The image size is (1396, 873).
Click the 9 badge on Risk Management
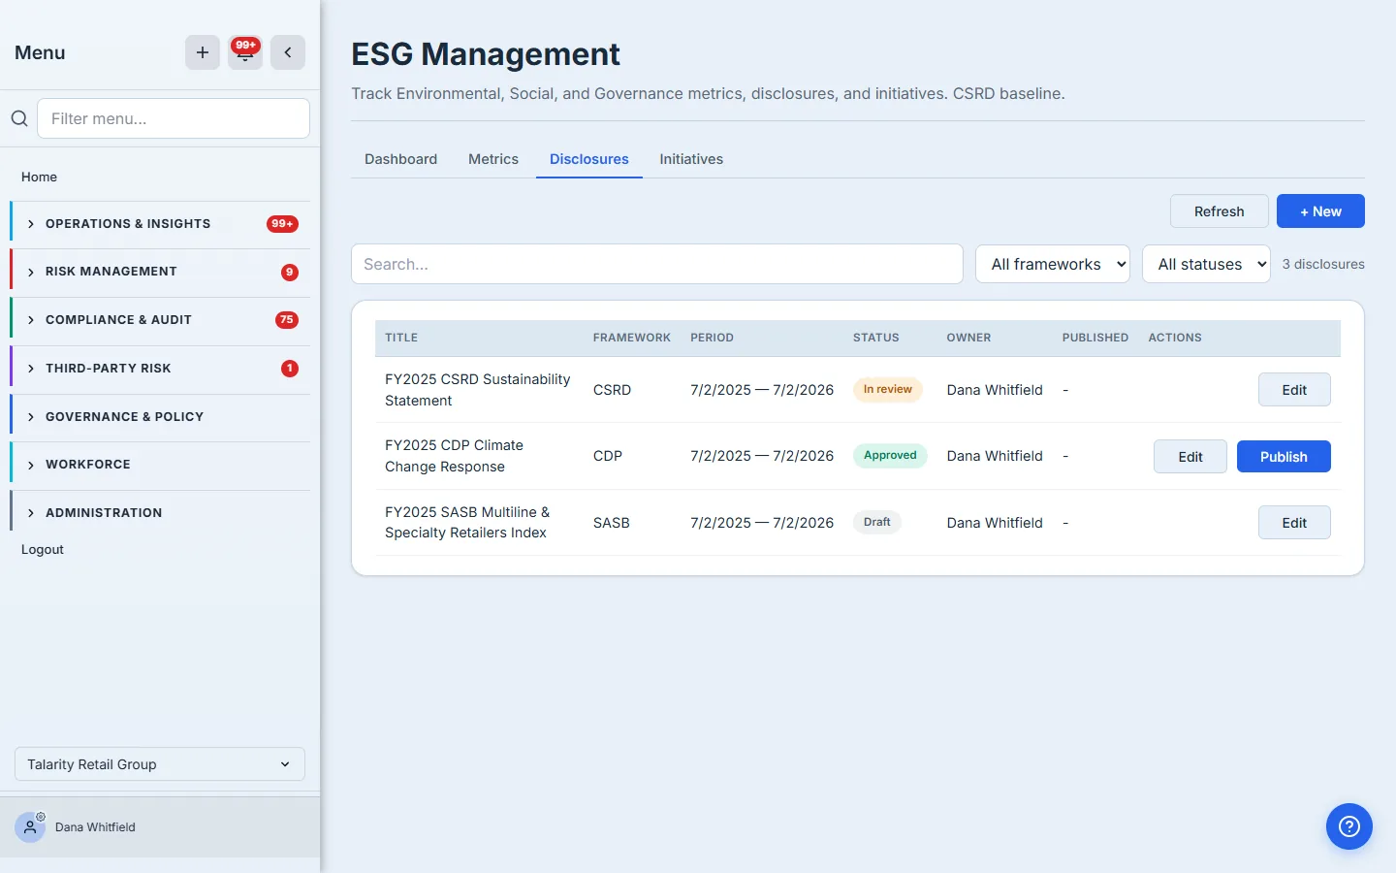[x=289, y=273]
